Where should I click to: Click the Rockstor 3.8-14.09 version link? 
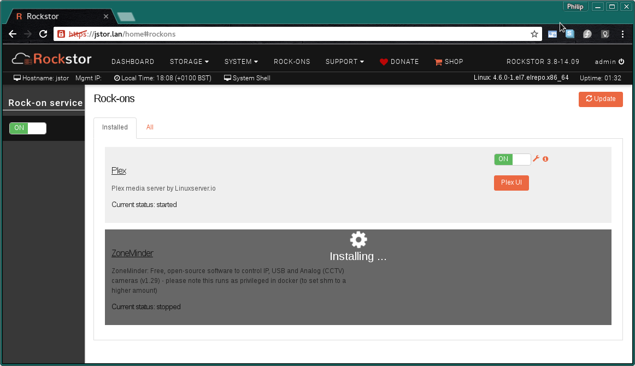click(x=543, y=62)
